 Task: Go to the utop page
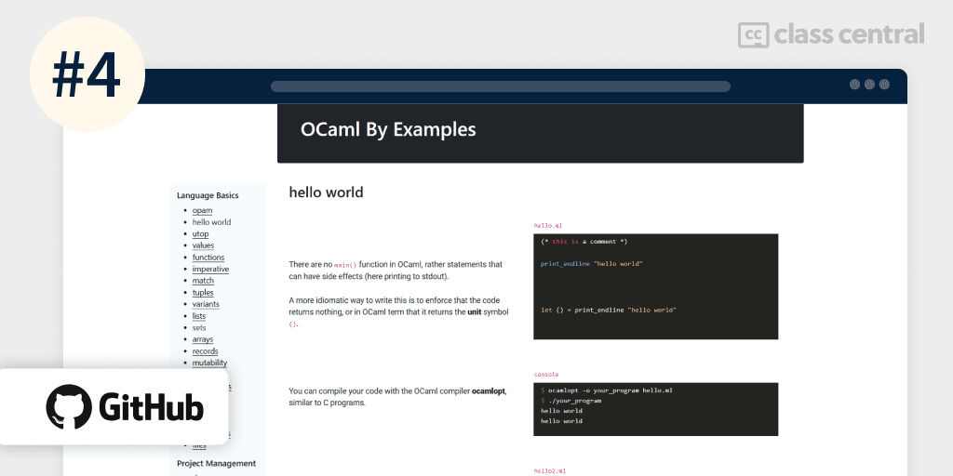point(200,234)
